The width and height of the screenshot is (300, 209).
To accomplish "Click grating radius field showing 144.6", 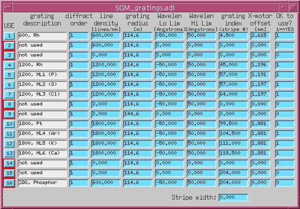I will [138, 114].
